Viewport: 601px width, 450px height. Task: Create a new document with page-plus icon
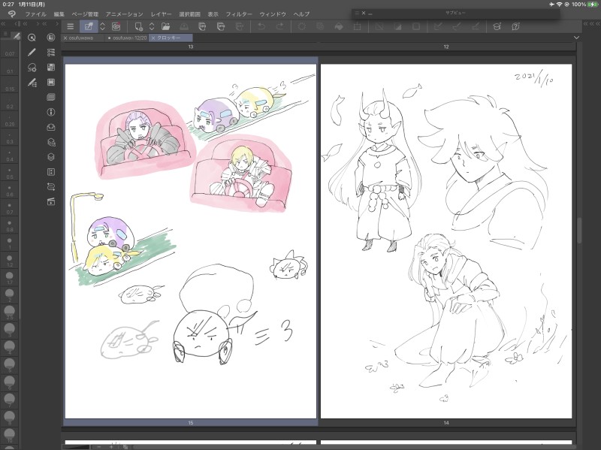click(x=138, y=26)
